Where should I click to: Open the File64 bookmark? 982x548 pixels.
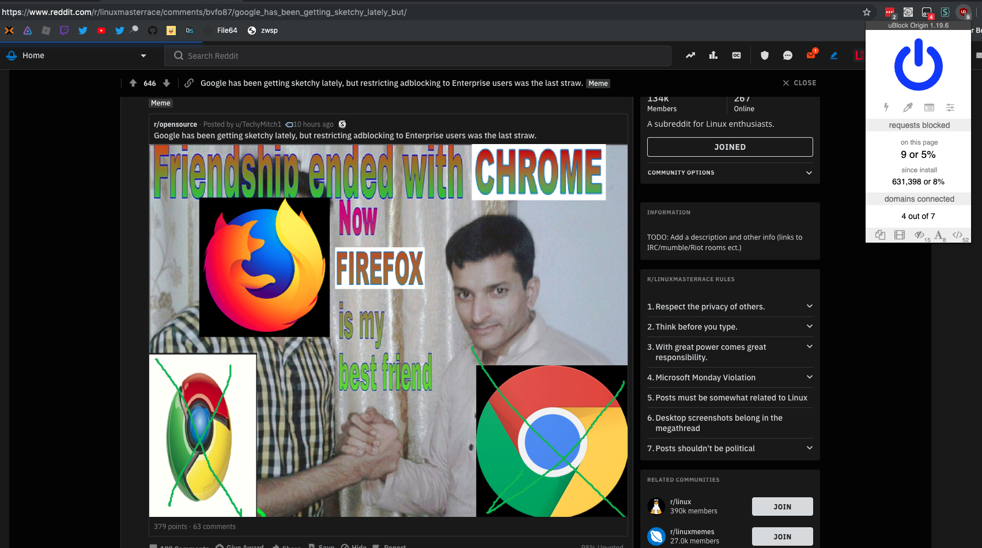[227, 31]
